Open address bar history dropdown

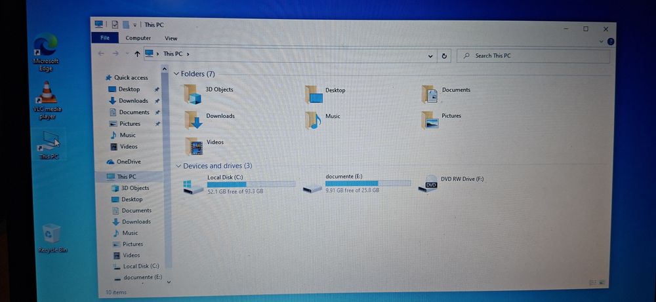(430, 56)
